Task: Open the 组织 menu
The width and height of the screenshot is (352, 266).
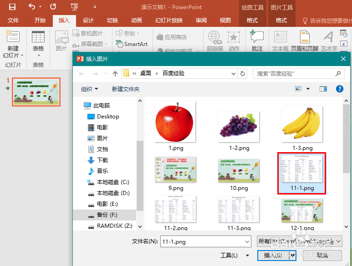Action: coord(89,89)
